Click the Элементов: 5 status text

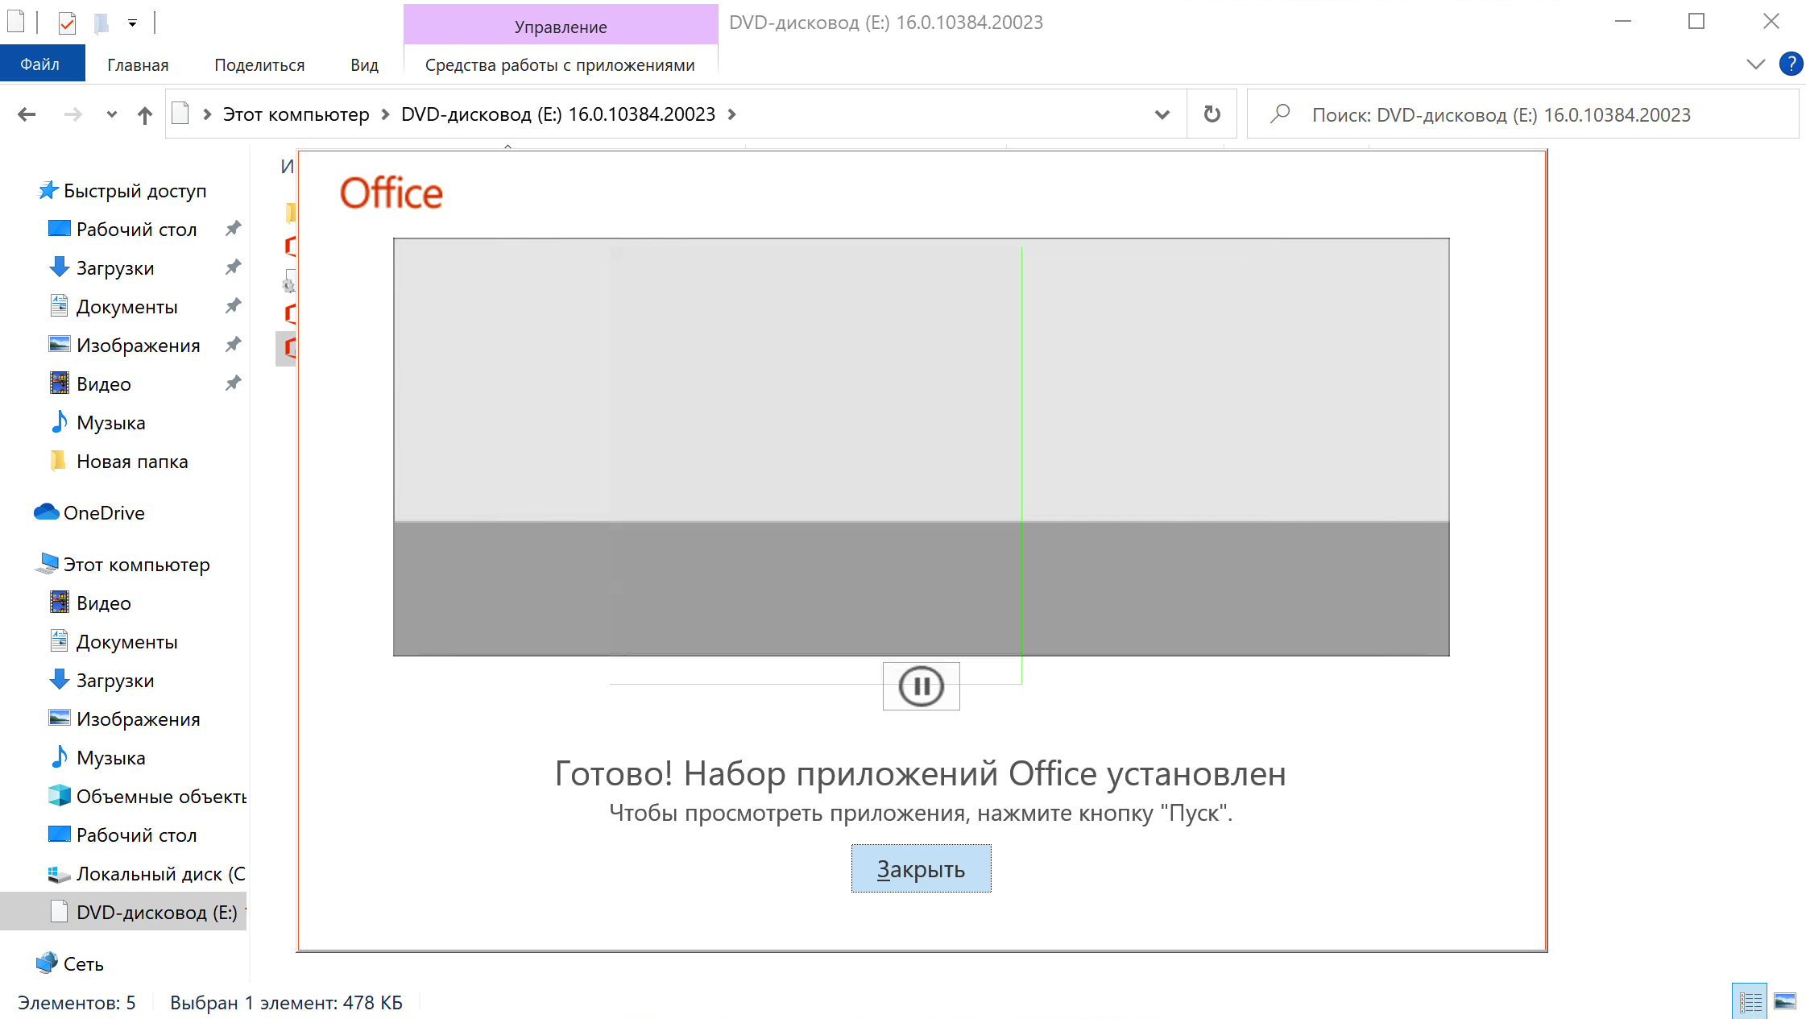(x=77, y=1003)
